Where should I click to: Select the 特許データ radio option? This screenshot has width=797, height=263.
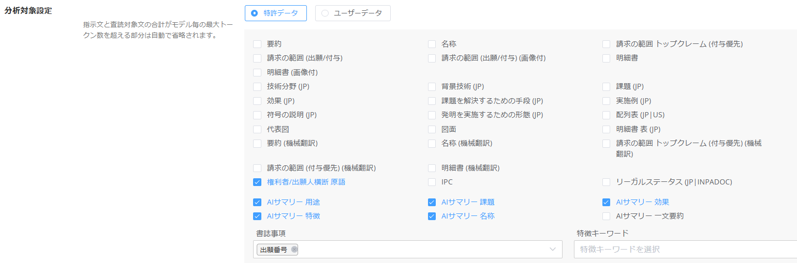[x=255, y=13]
